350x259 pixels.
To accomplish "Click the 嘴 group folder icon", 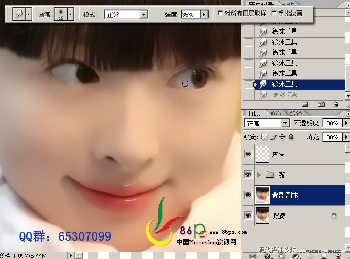I will pyautogui.click(x=270, y=175).
